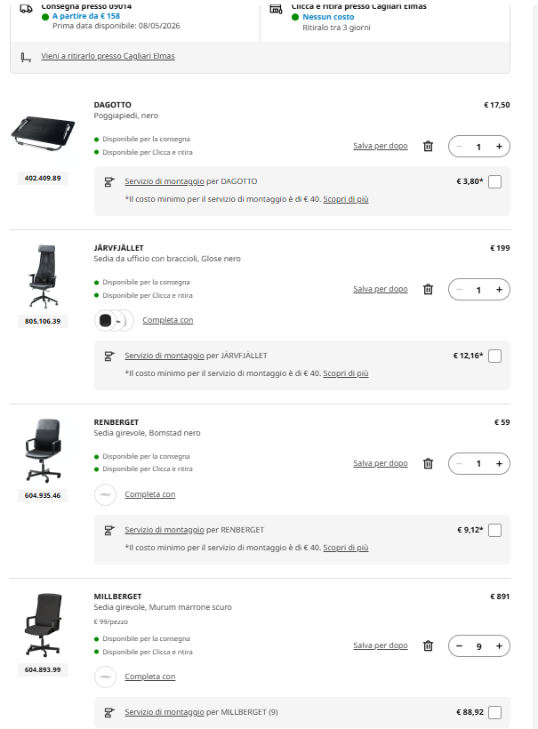Screen dimensions: 538x729
Task: Check assembly service box for RENBERGET
Action: (495, 531)
